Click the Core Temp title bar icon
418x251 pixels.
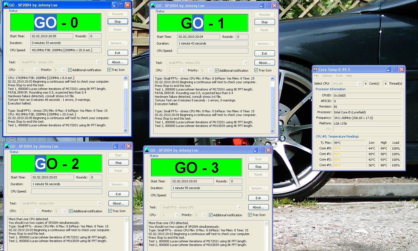(x=315, y=69)
